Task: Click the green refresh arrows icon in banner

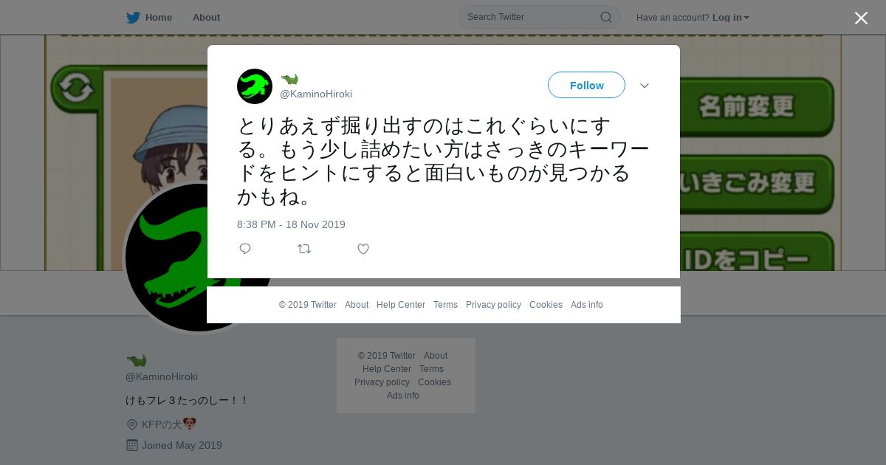Action: pos(75,88)
